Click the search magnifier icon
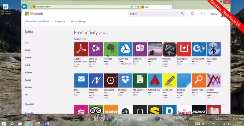The height and width of the screenshot is (126, 244). point(182,13)
